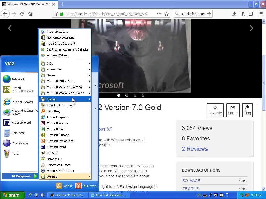
Task: Expand Microsoft Visual Studio 2008 folder
Action: tap(65, 87)
